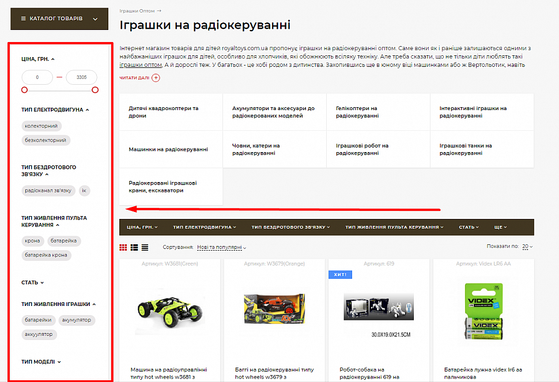Click maximum price input field showing 3305
This screenshot has height=382, width=559.
tap(82, 77)
